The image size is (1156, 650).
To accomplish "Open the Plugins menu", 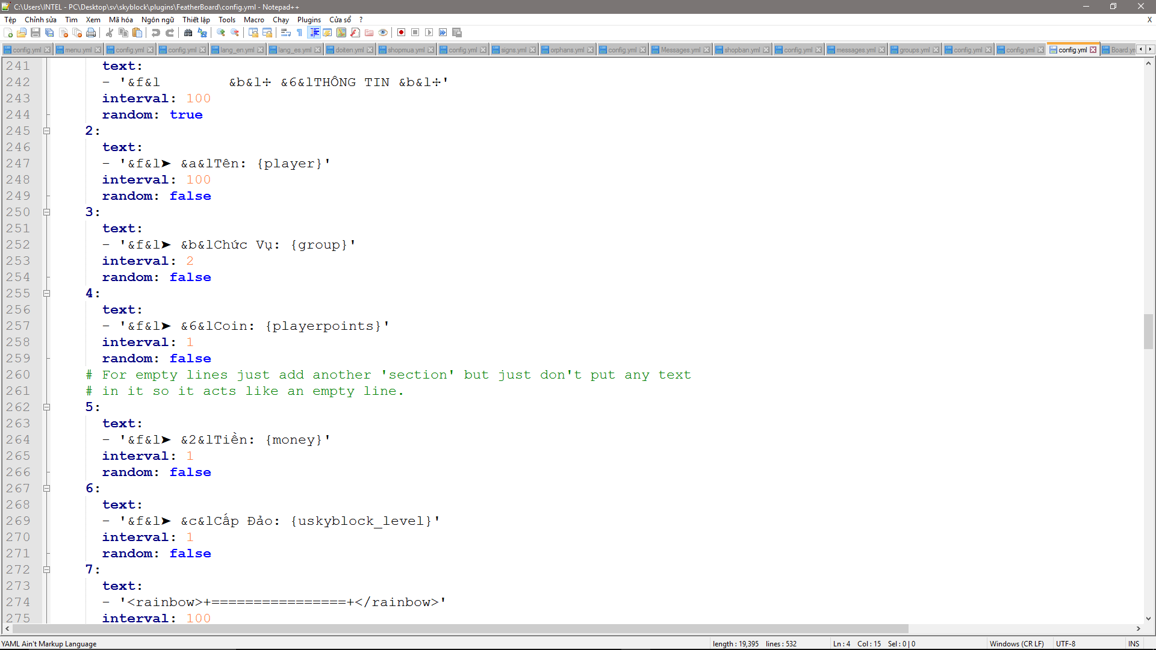I will pyautogui.click(x=309, y=20).
